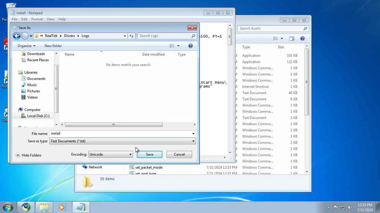Viewport: 380px width, 213px height.
Task: Click the Hide Folders collapse icon
Action: pos(18,155)
